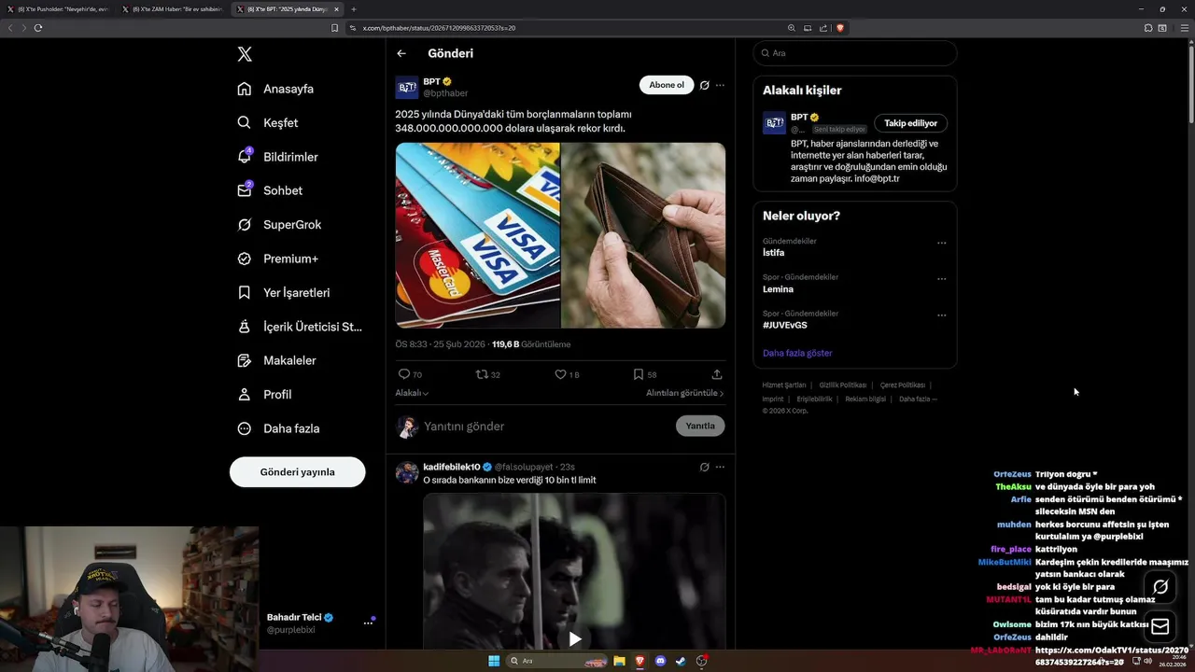Open Grok floating button
Screen dimensions: 1195x672
[1160, 587]
